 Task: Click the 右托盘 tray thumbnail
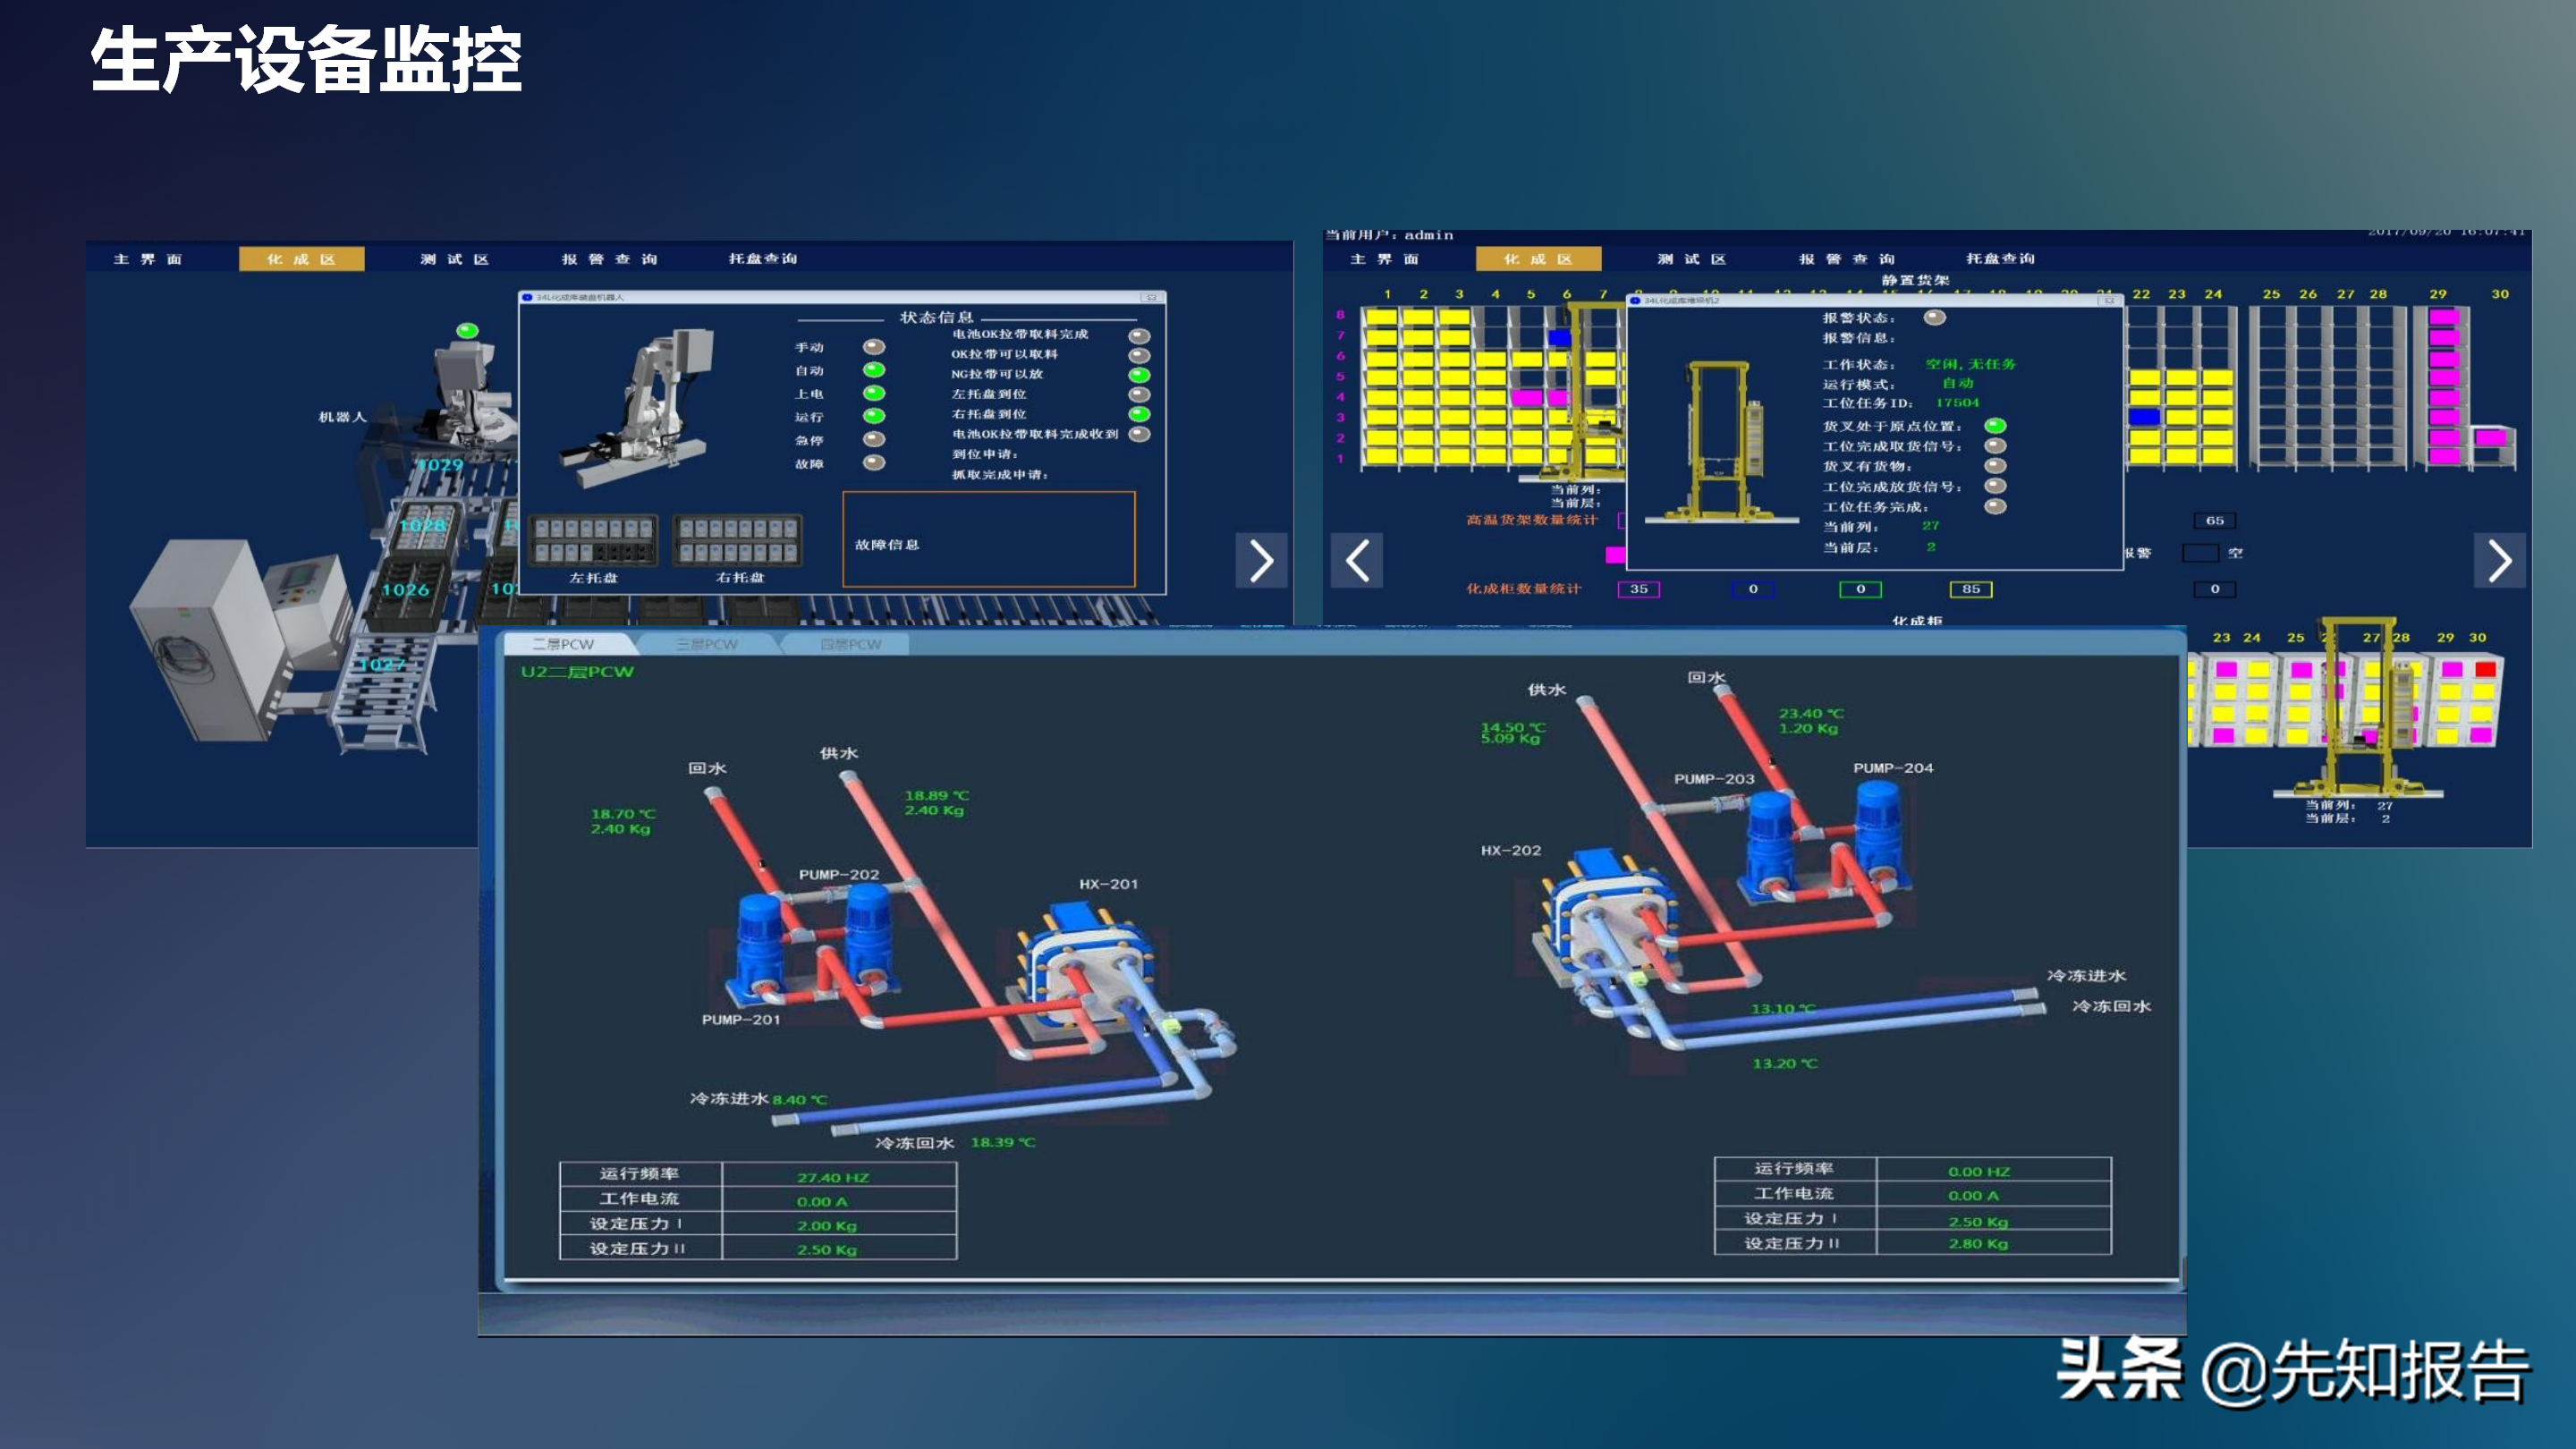737,540
